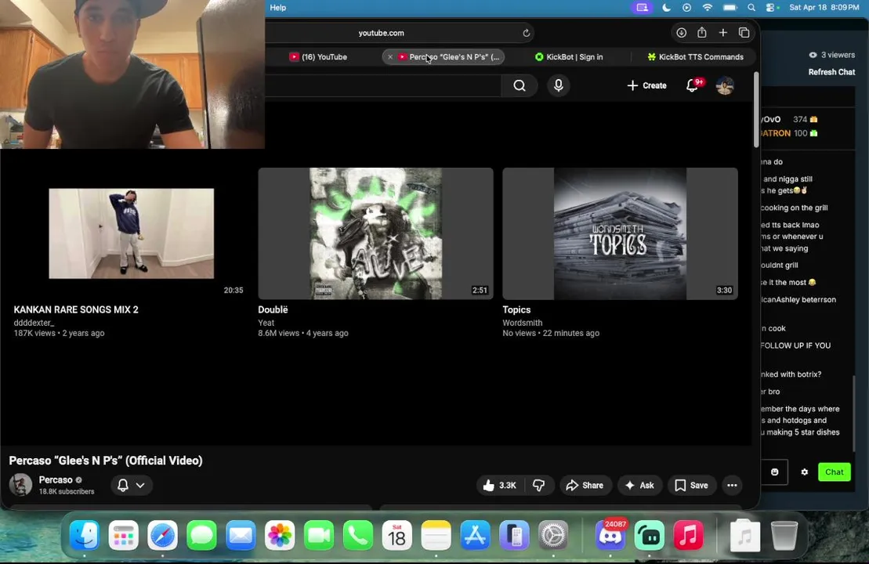This screenshot has height=564, width=869.
Task: Open screen sharing indicator in menu bar
Action: (x=643, y=8)
